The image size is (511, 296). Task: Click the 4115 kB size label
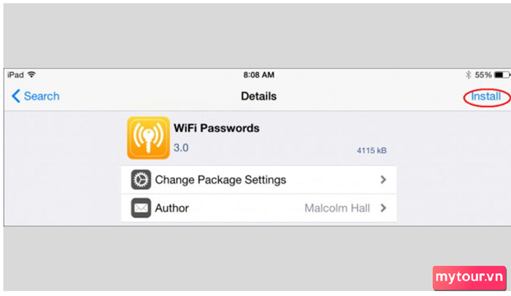(372, 151)
